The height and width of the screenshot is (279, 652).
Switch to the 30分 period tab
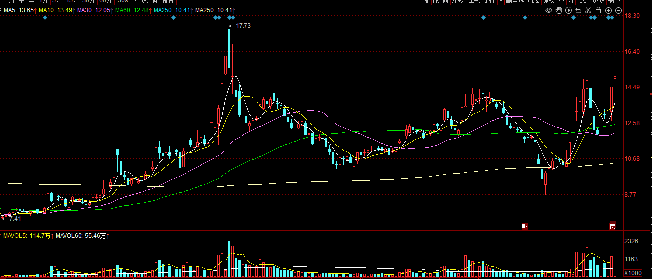[x=89, y=2]
